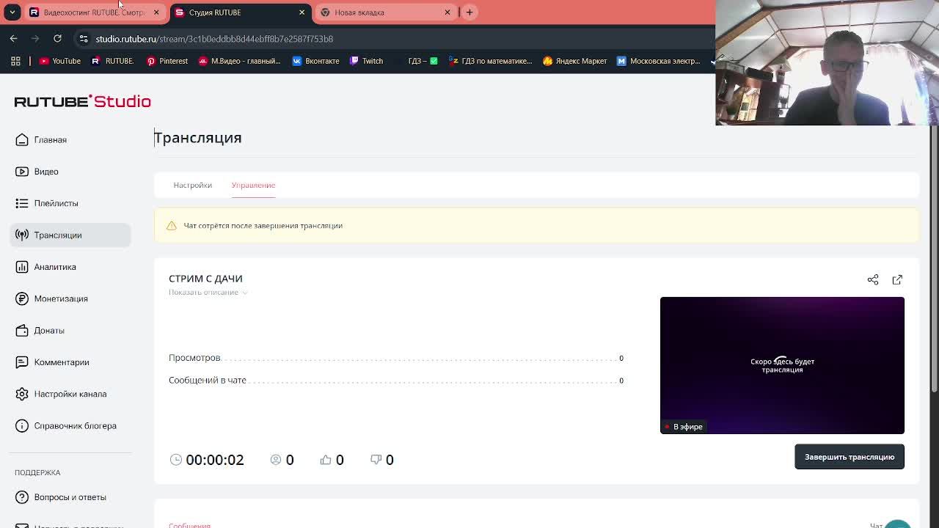Open the Комментарии speech bubble icon
Viewport: 939px width, 528px height.
pyautogui.click(x=22, y=362)
